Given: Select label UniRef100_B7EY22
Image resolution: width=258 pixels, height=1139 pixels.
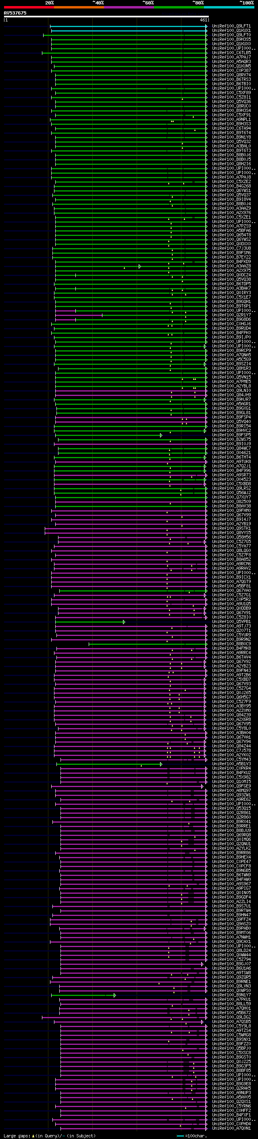Looking at the screenshot, I should [x=231, y=257].
